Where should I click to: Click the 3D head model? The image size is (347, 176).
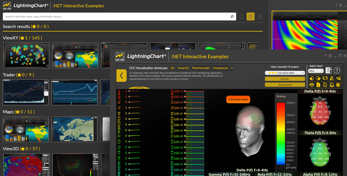pos(250,132)
